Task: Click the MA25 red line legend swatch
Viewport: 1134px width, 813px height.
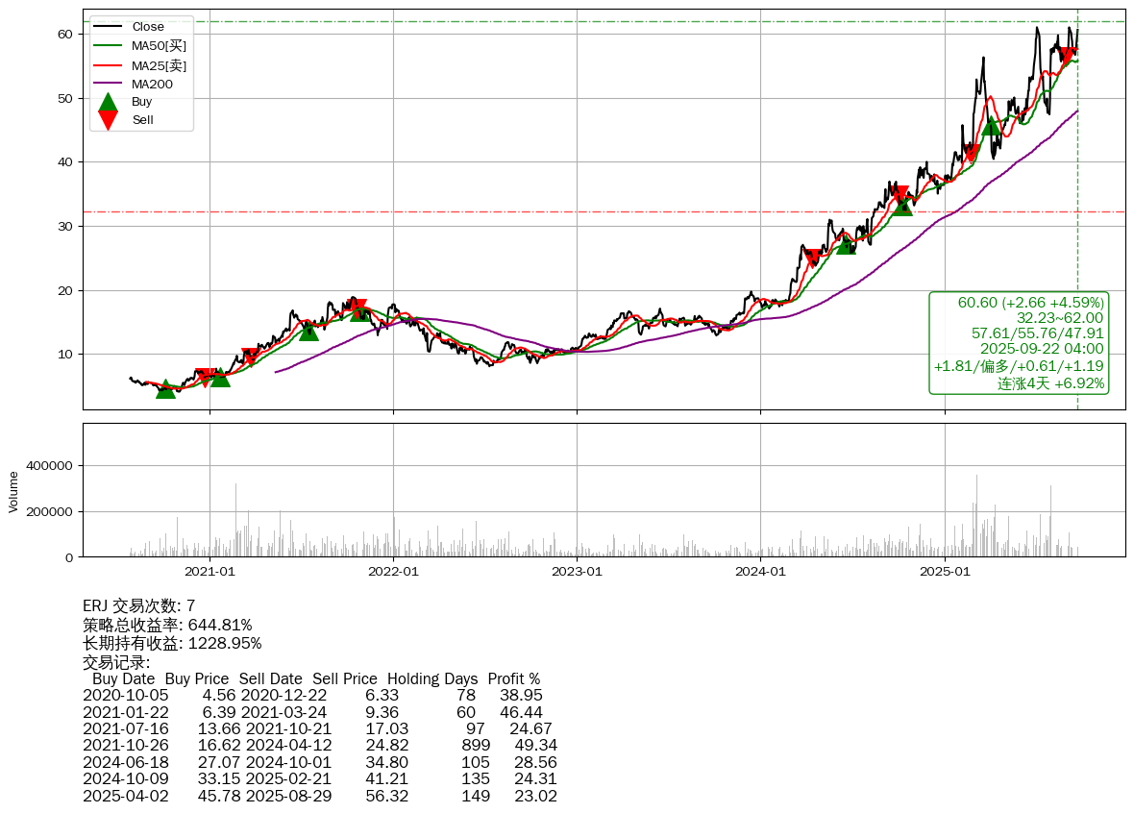Action: 109,65
